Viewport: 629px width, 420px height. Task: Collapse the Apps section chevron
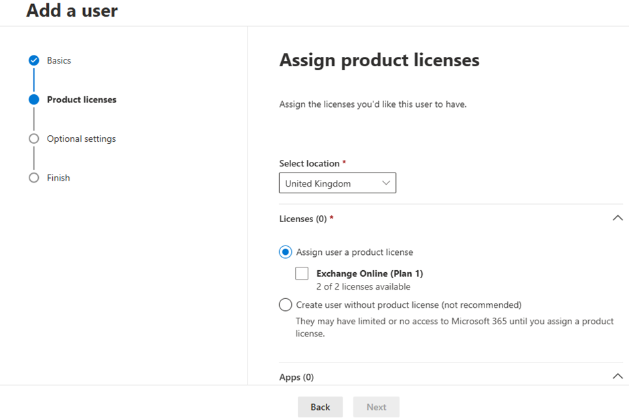tap(618, 377)
